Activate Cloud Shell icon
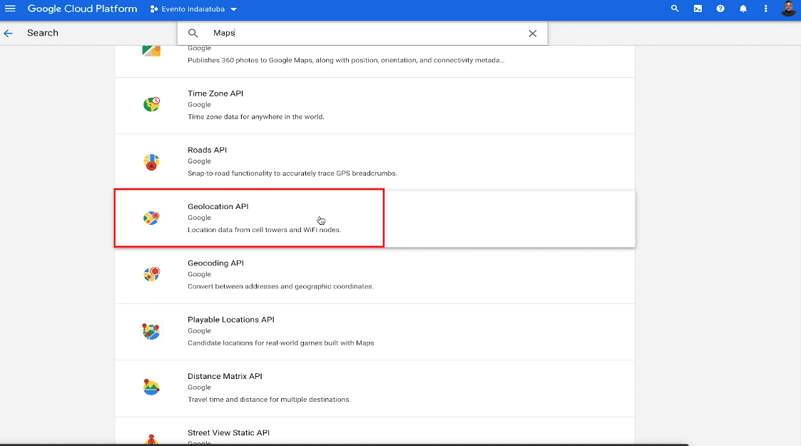The image size is (801, 446). (x=698, y=9)
